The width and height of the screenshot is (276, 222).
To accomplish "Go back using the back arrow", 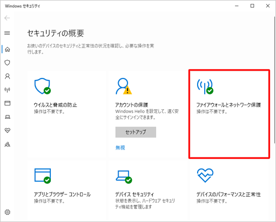I will click(7, 18).
